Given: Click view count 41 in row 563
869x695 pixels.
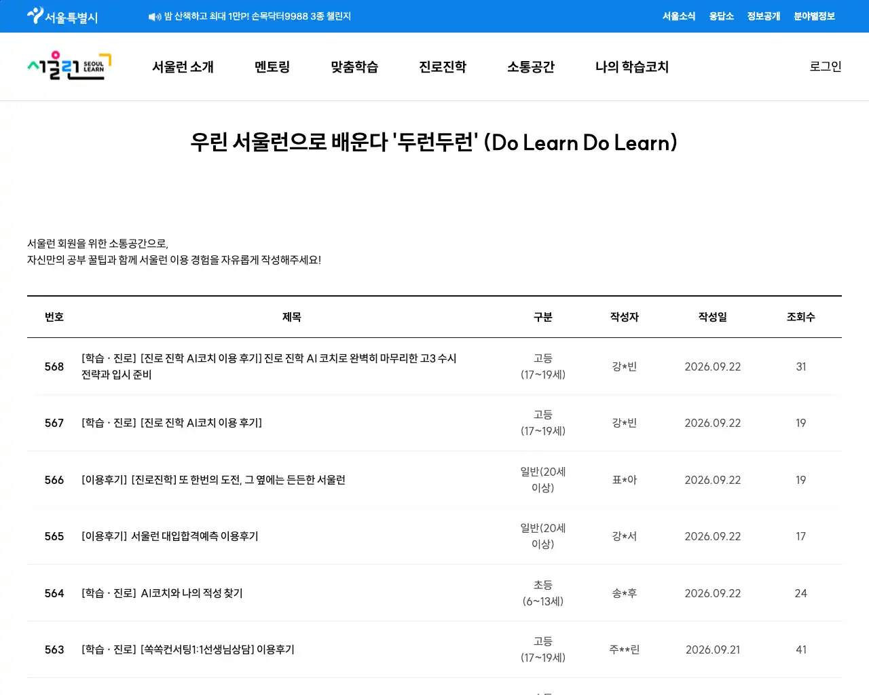Looking at the screenshot, I should point(801,650).
